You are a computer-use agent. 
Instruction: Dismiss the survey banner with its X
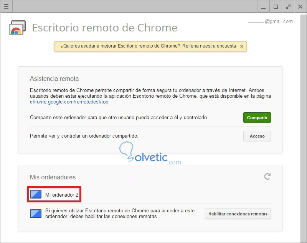[242, 46]
